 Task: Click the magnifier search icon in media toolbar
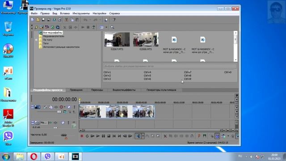coord(112,27)
